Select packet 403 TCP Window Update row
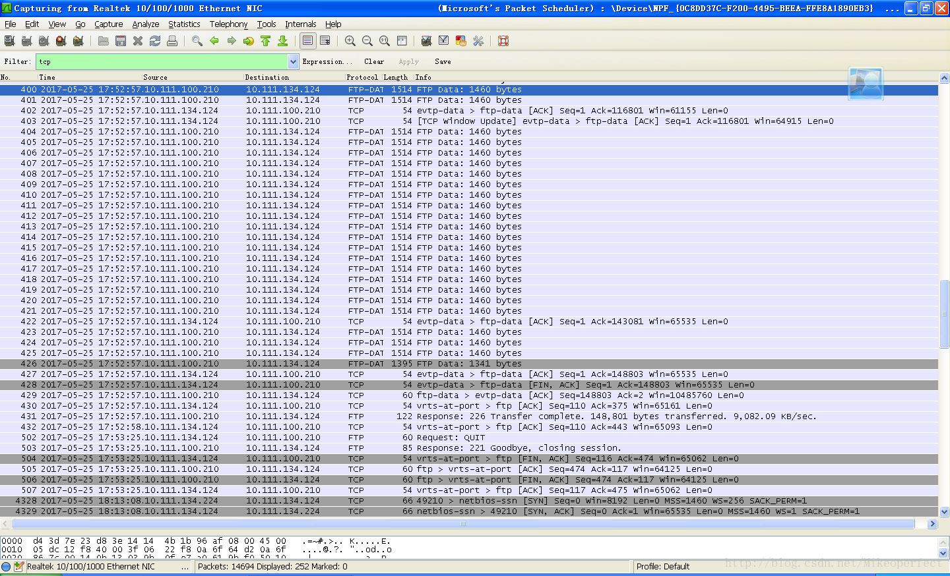The width and height of the screenshot is (950, 576). coord(469,121)
